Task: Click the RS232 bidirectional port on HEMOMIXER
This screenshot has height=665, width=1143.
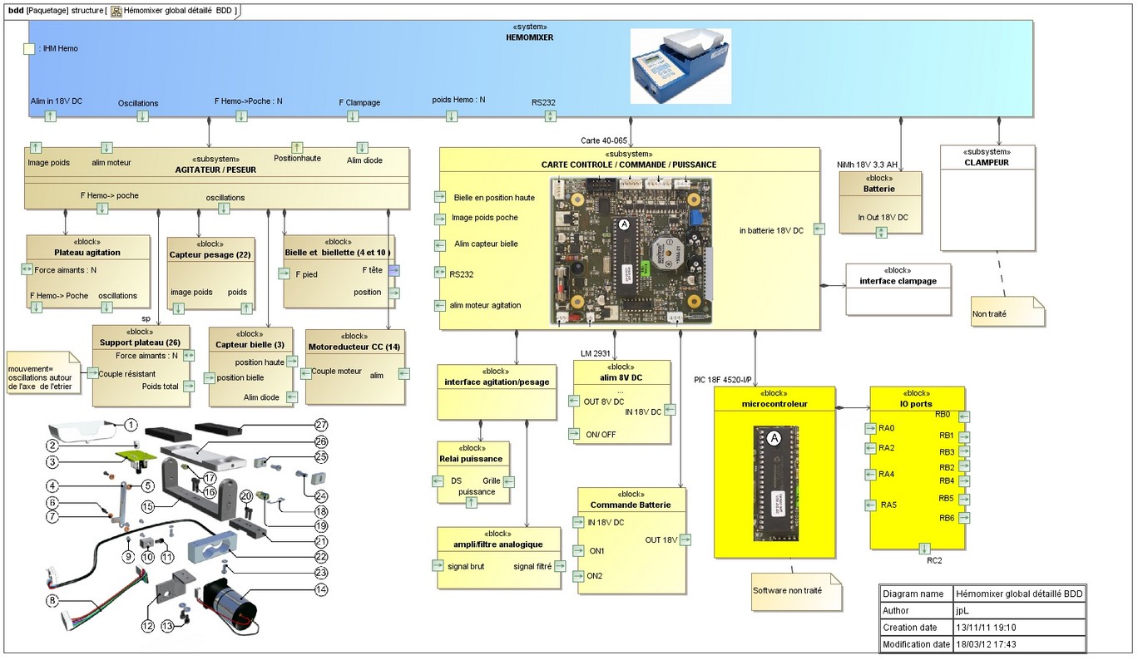Action: [x=550, y=116]
